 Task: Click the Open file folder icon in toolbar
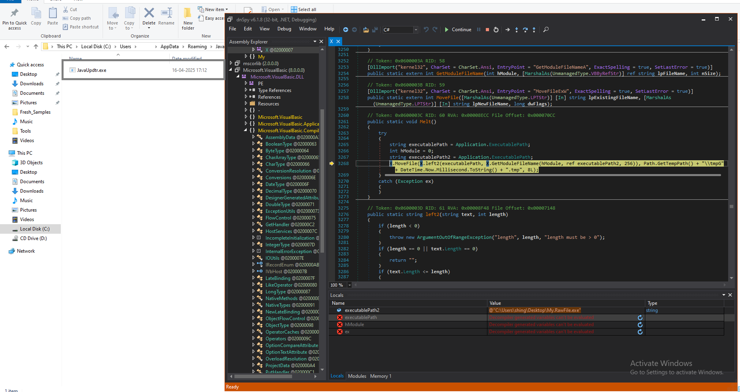click(x=366, y=30)
